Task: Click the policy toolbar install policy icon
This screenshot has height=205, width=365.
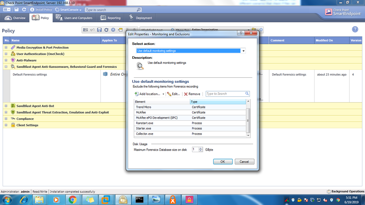Action: (113, 30)
